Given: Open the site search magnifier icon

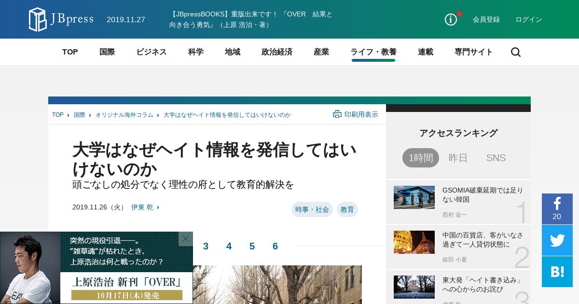Looking at the screenshot, I should [x=516, y=52].
